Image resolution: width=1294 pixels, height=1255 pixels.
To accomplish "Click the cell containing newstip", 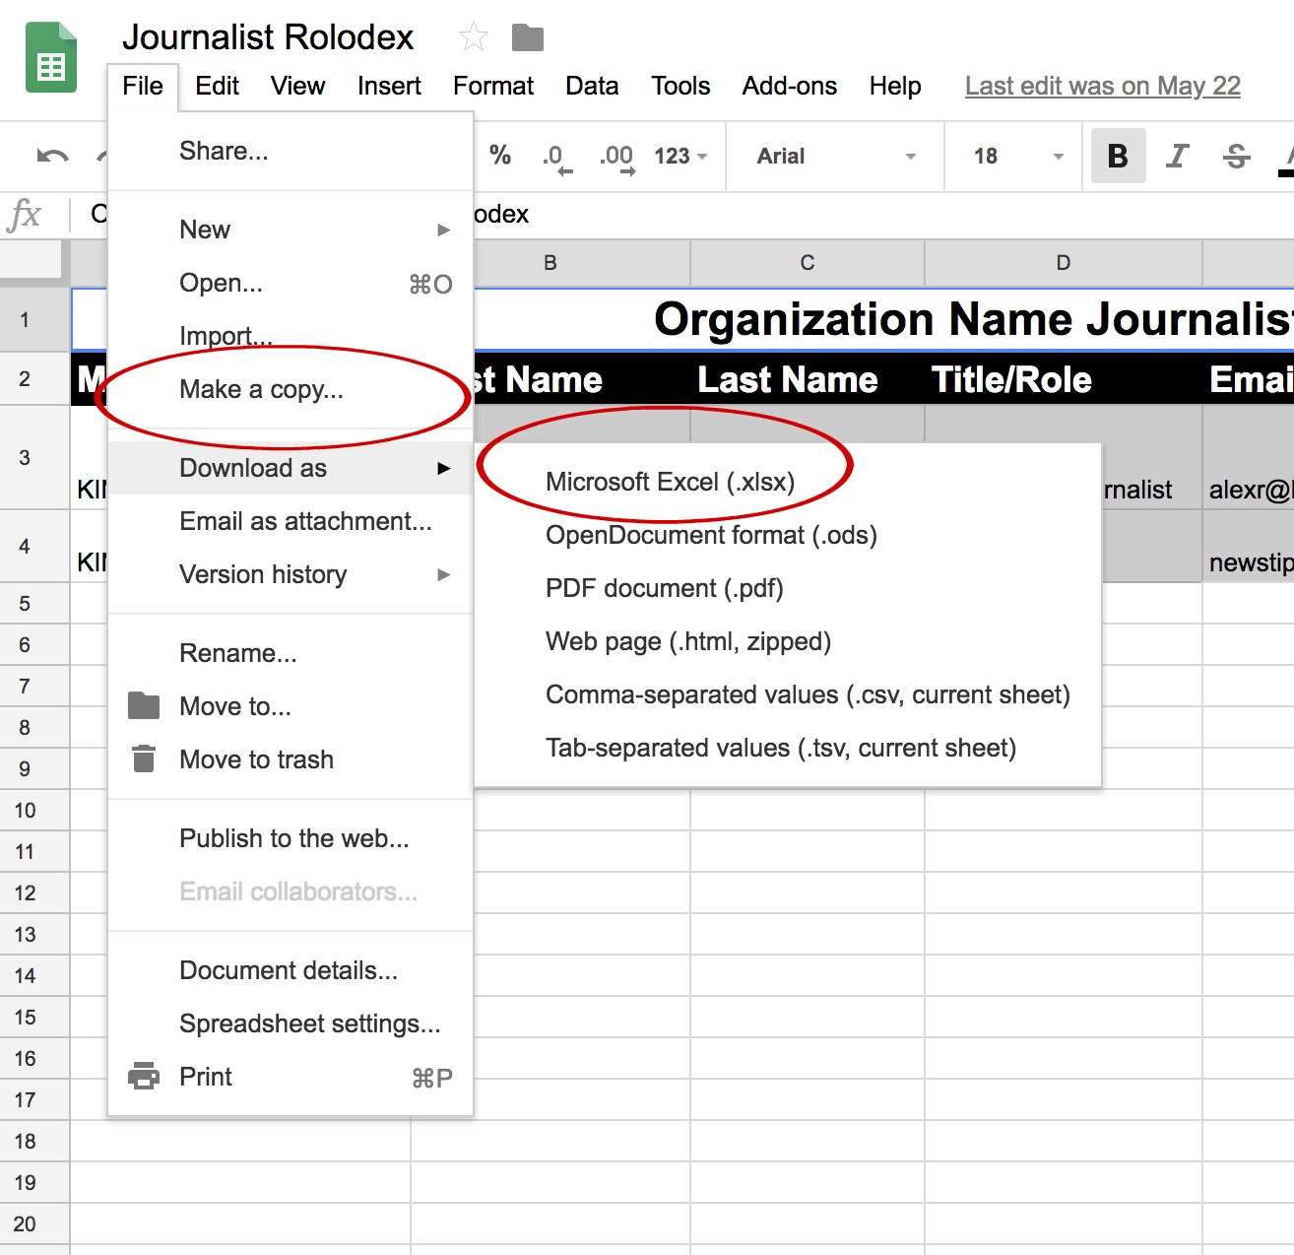I will point(1249,546).
